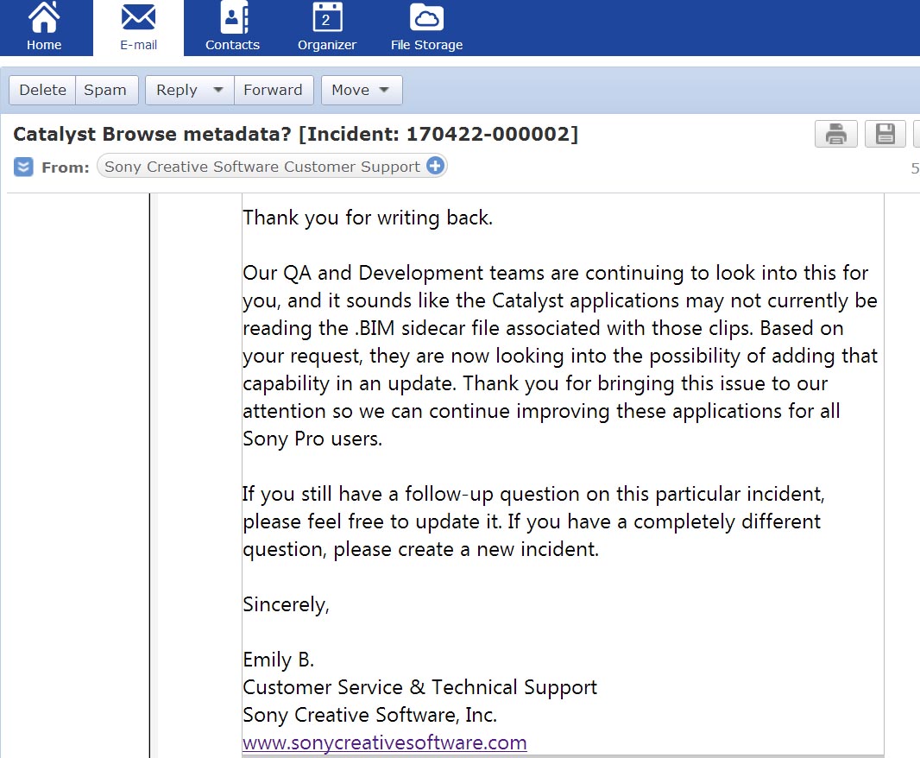Save the email using the floppy disk icon

pyautogui.click(x=885, y=134)
